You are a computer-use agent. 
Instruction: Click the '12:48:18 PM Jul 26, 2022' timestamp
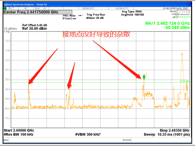175,8
